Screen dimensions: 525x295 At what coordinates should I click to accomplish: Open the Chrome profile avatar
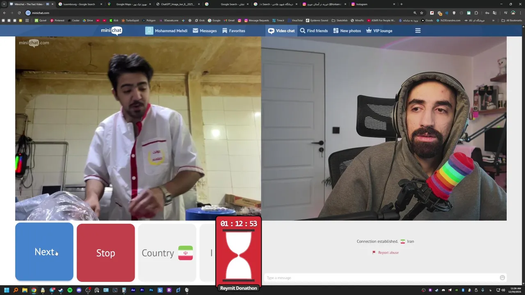point(513,13)
